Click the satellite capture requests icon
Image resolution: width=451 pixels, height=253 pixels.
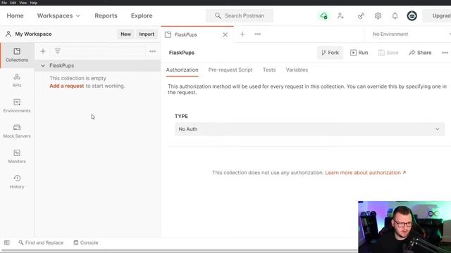click(x=361, y=15)
